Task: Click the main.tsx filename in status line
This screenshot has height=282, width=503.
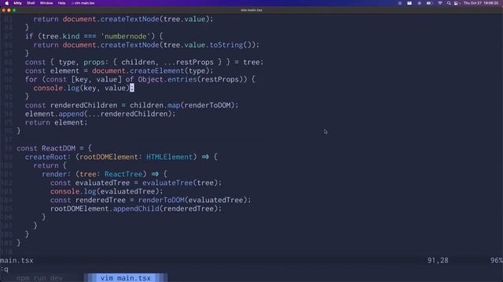Action: click(x=17, y=261)
